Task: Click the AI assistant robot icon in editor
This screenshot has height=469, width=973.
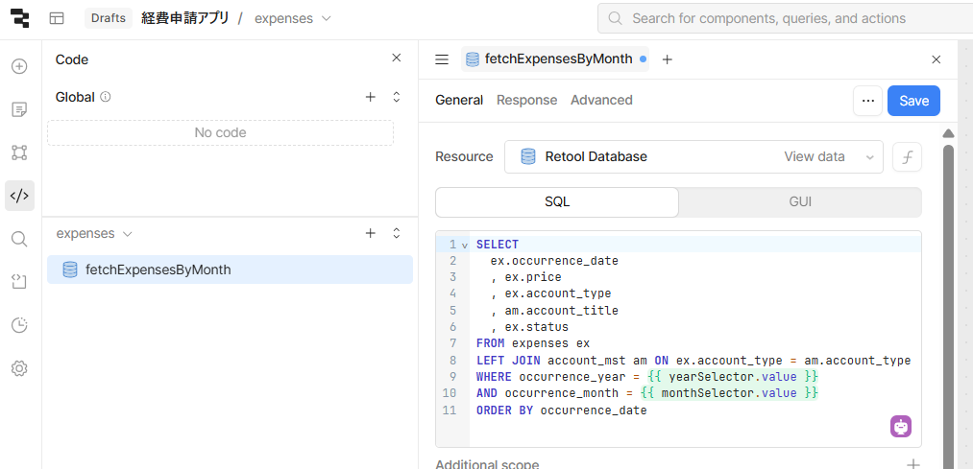Action: [x=901, y=427]
